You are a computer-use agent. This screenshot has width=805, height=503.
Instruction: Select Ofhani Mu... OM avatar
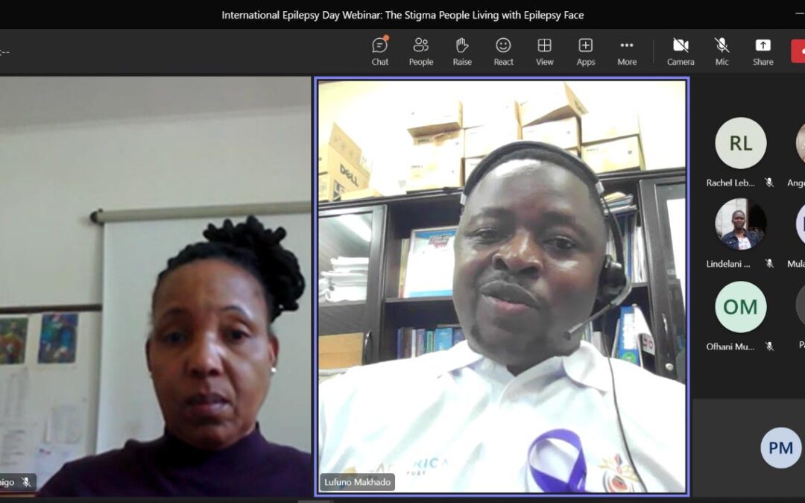pyautogui.click(x=740, y=307)
